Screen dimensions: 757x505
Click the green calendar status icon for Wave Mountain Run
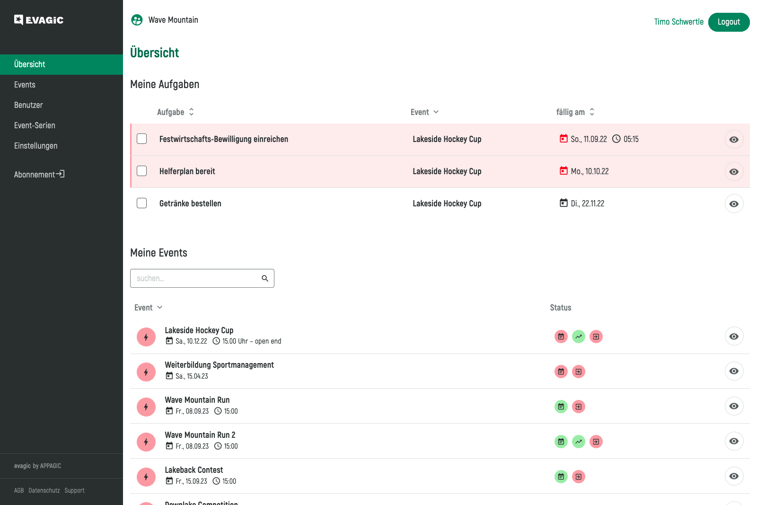click(561, 407)
